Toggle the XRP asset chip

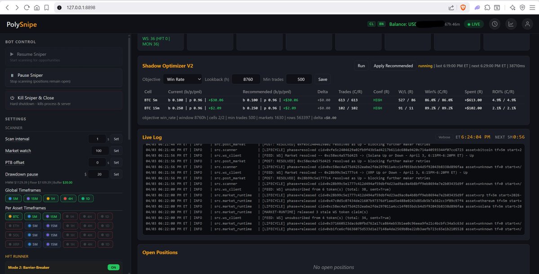click(x=13, y=244)
